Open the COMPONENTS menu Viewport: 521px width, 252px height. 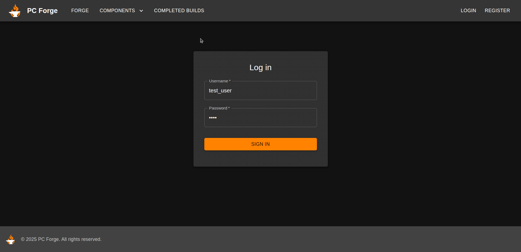(x=117, y=11)
